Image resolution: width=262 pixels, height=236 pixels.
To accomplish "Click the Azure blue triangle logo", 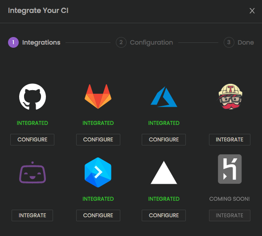I will click(164, 97).
